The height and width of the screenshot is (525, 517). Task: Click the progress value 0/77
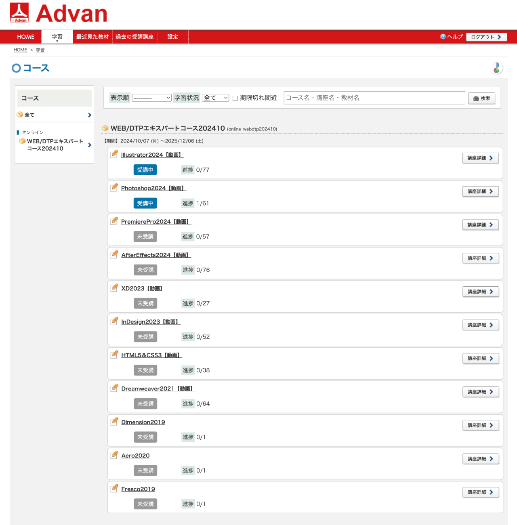click(203, 170)
